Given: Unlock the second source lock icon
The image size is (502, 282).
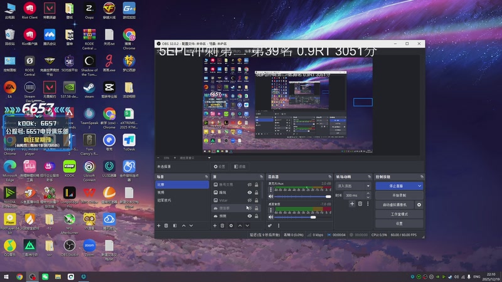Looking at the screenshot, I should click(257, 192).
